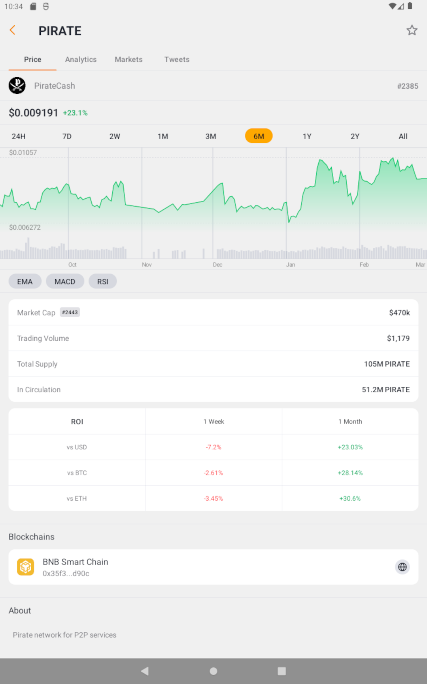Tap the +23.03% vs USD value
The image size is (427, 684).
pyautogui.click(x=350, y=447)
